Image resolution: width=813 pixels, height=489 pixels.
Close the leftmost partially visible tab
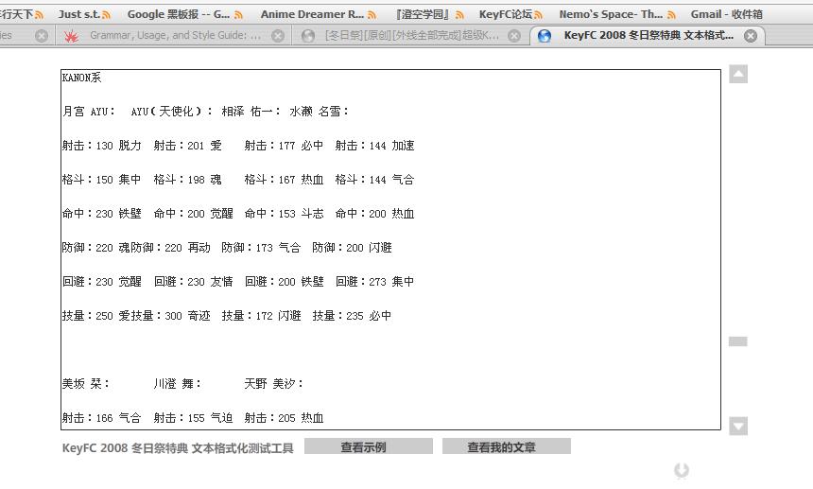pos(42,36)
